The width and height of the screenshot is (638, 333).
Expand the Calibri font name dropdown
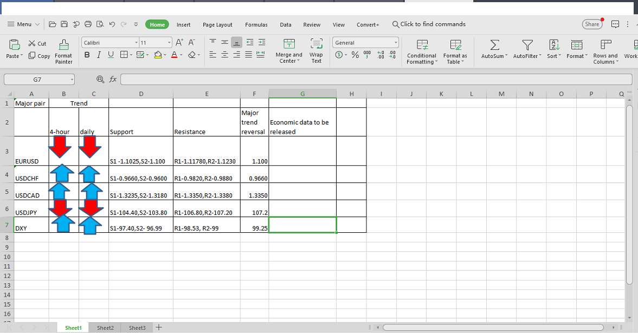136,43
